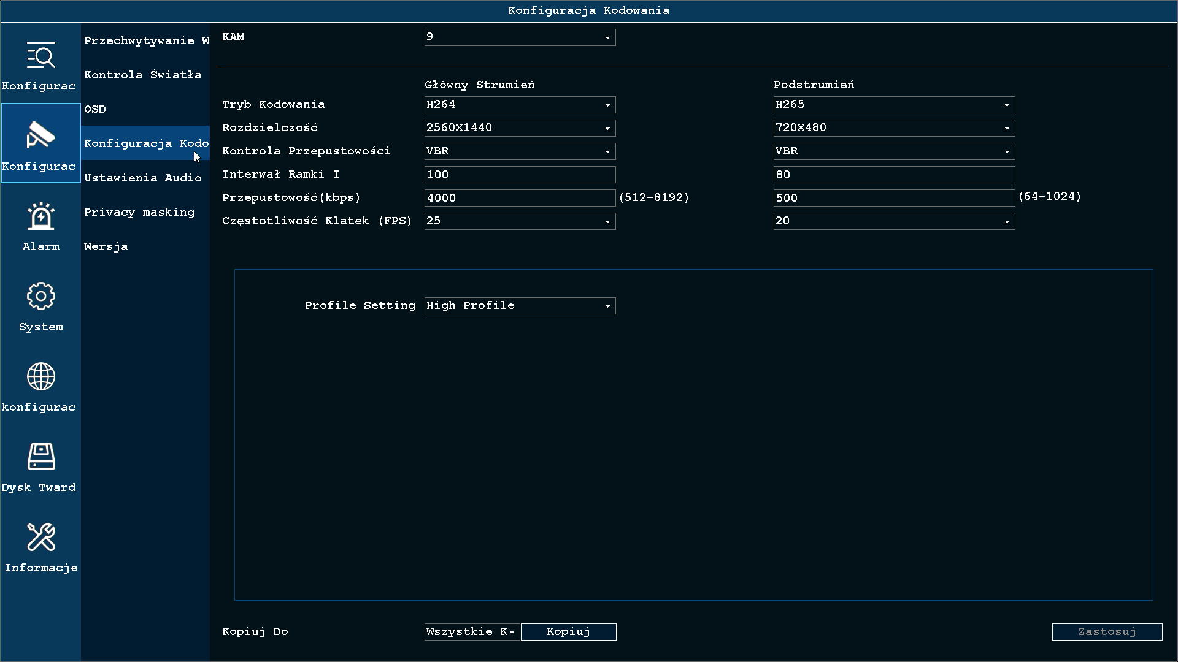Screen dimensions: 1178x662
Task: Open main stream VBR bitrate control dropdown
Action: (x=520, y=151)
